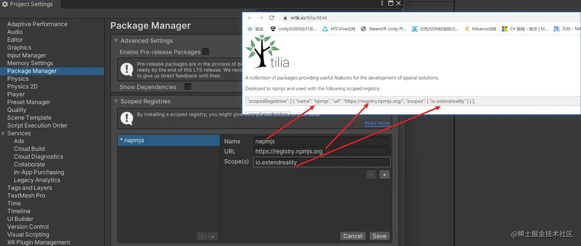581x246 pixels.
Task: Open the C# 教程 bookmark
Action: (x=525, y=29)
